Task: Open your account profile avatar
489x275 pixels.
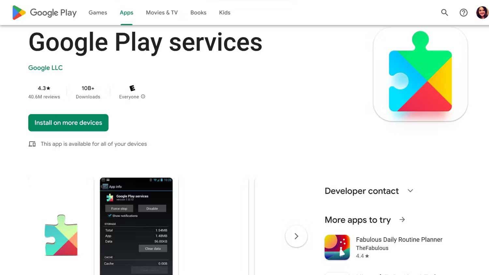Action: pos(482,12)
